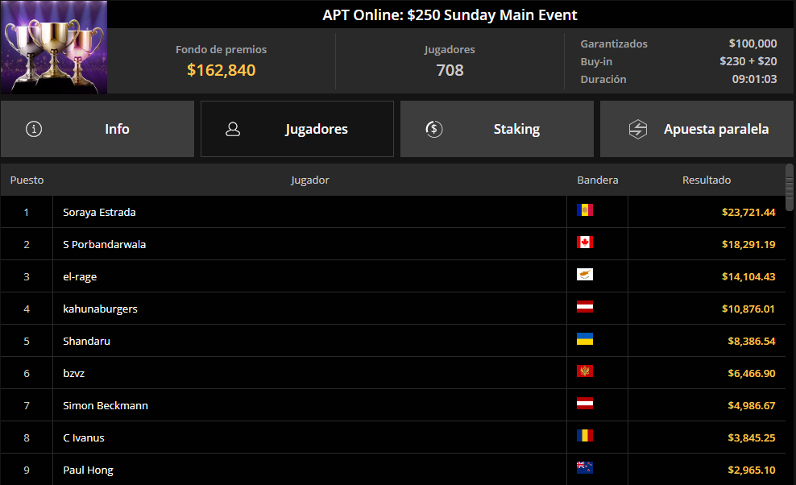This screenshot has width=796, height=485.
Task: Click the Resultado column header
Action: (707, 180)
